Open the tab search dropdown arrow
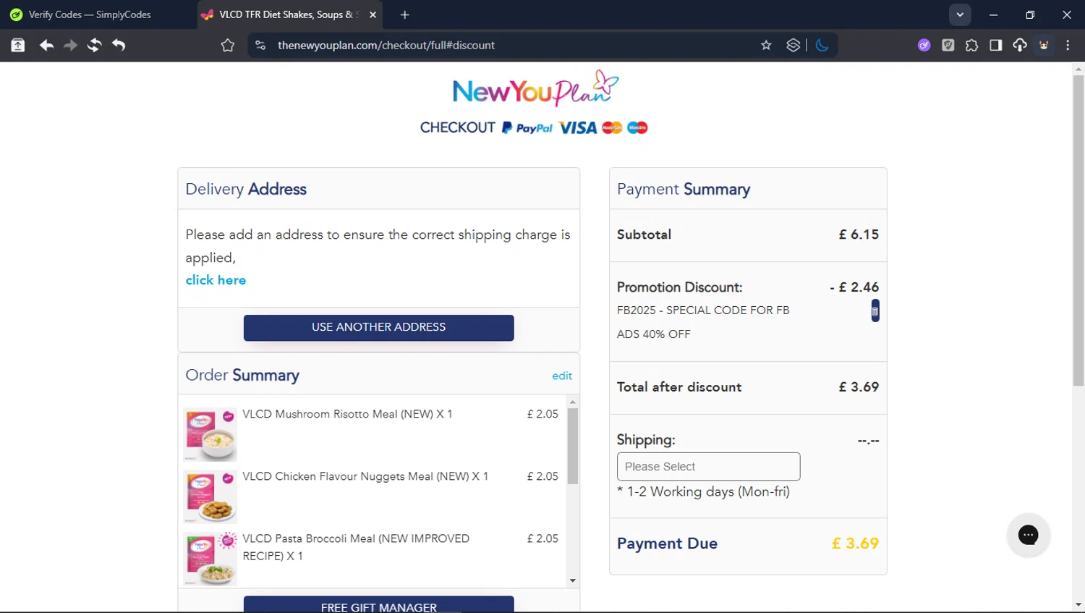 pyautogui.click(x=960, y=14)
